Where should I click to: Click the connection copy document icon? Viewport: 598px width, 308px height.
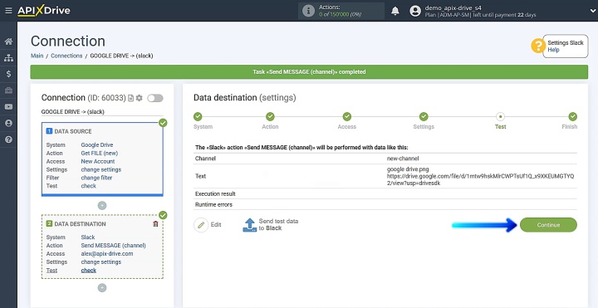click(131, 98)
